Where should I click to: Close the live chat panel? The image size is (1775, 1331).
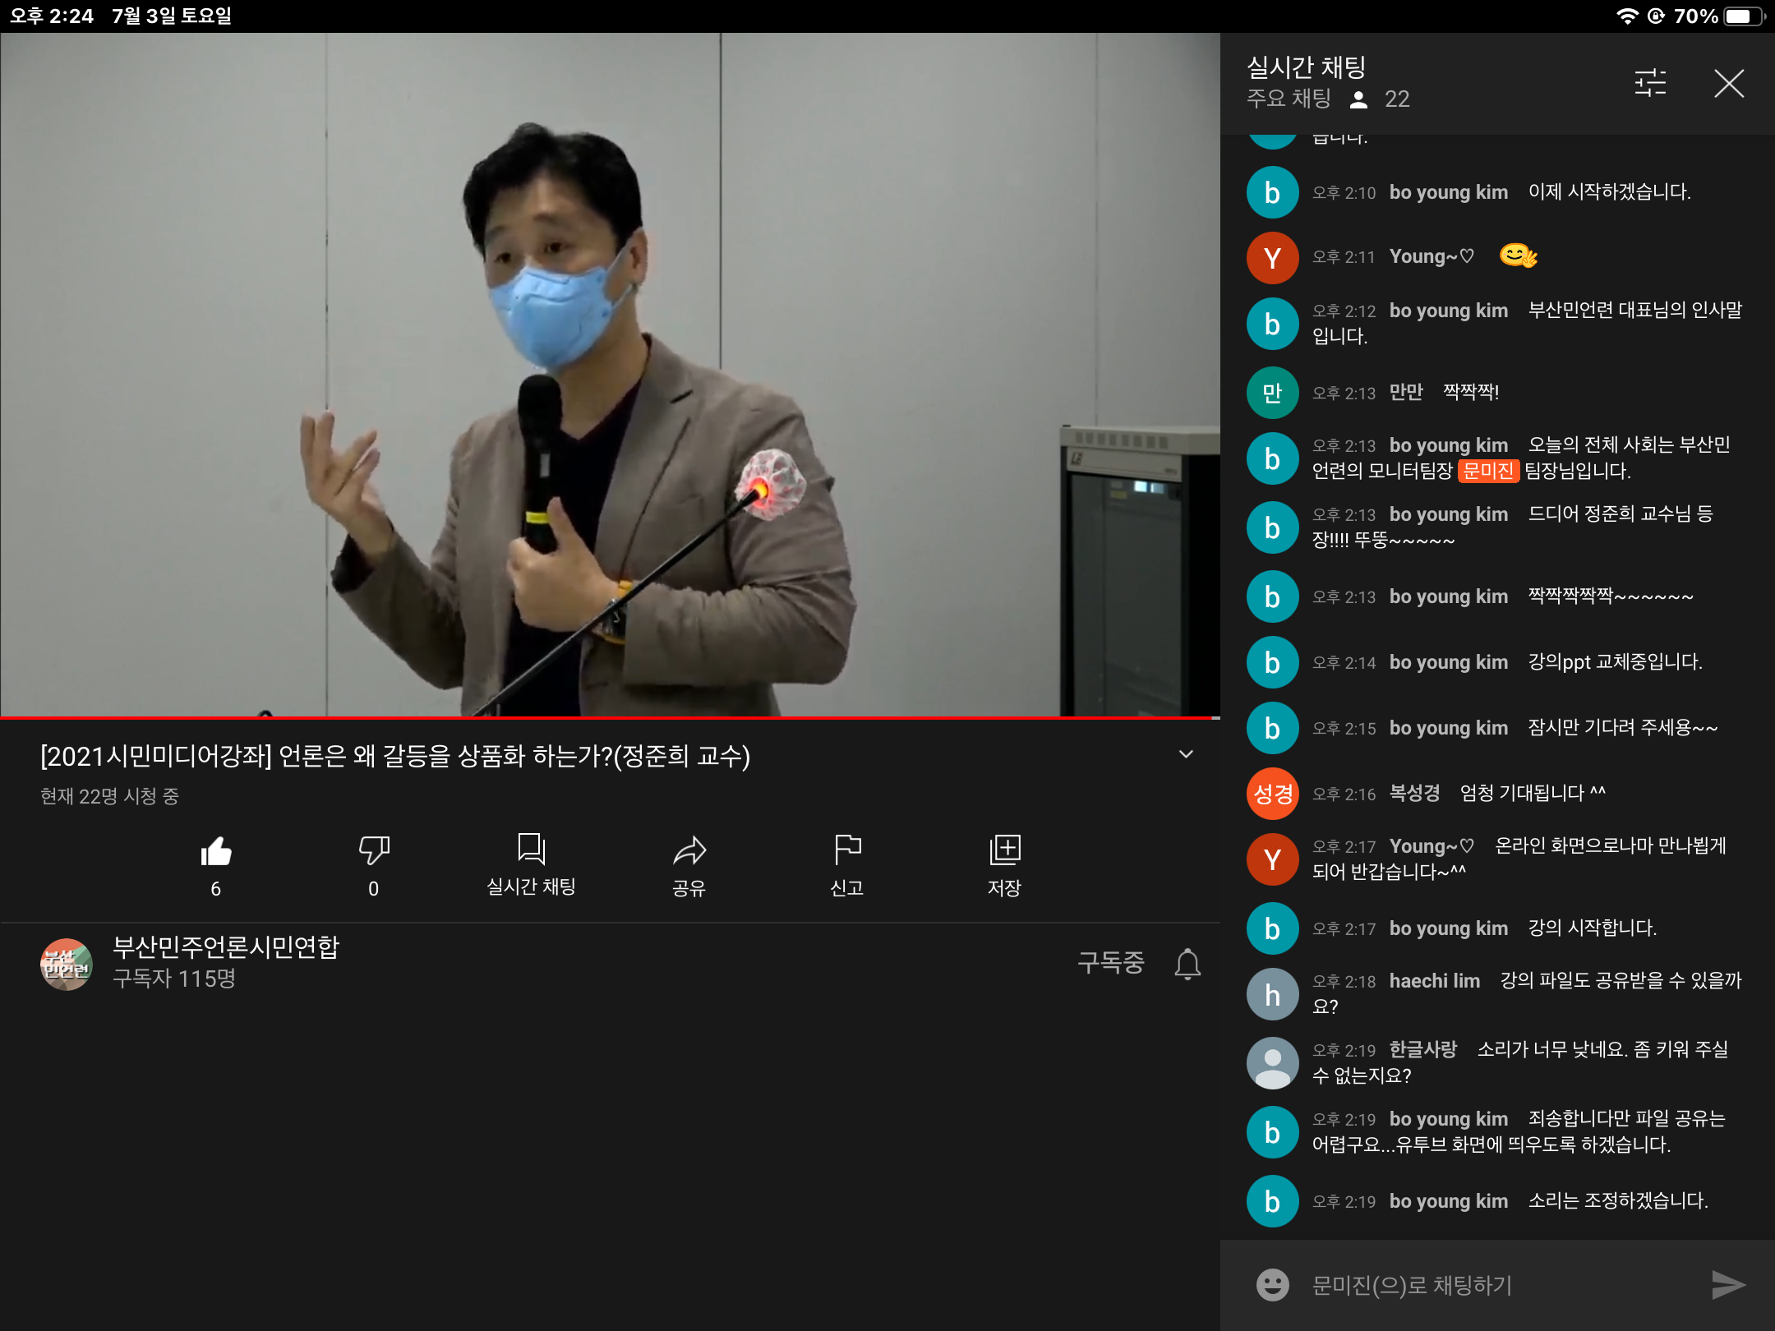1729,83
